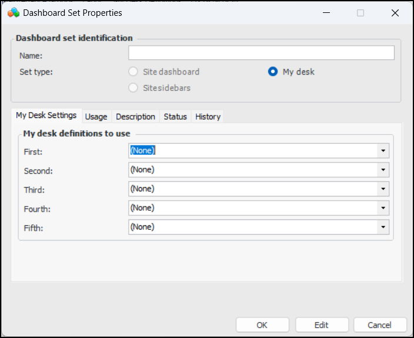Click the Dashboard Set Properties app icon
The image size is (414, 338).
pos(13,12)
